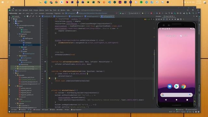Open Play Store on the emulator home screen

tap(176, 86)
